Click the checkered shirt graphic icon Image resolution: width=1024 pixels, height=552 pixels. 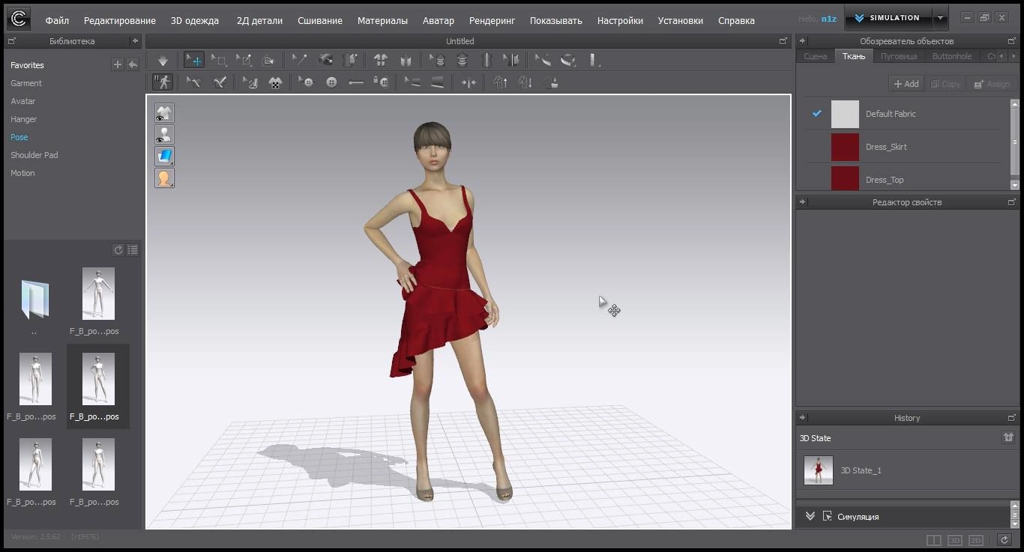pos(275,82)
